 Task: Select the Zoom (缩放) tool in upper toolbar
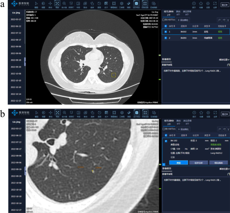pyautogui.click(x=57, y=4)
